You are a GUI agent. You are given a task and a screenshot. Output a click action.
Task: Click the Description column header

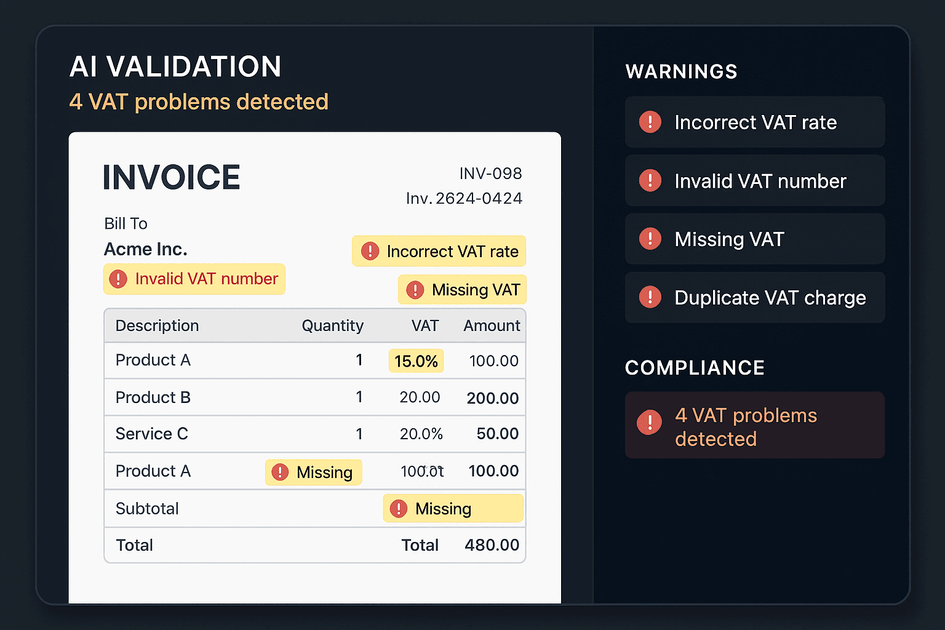[x=157, y=325]
